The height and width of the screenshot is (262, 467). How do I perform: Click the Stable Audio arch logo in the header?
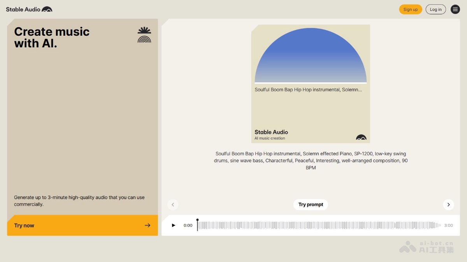point(47,9)
